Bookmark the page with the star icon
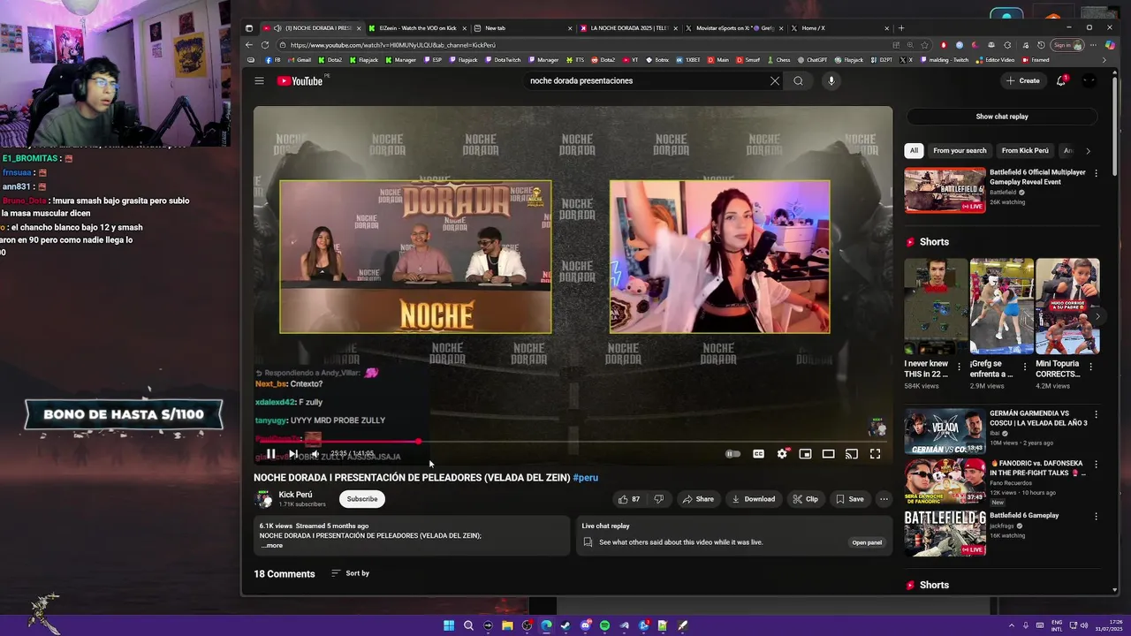The height and width of the screenshot is (636, 1131). click(924, 45)
